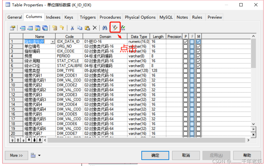Open the Notes tab
Viewport: 266px width, 166px height.
point(182,17)
